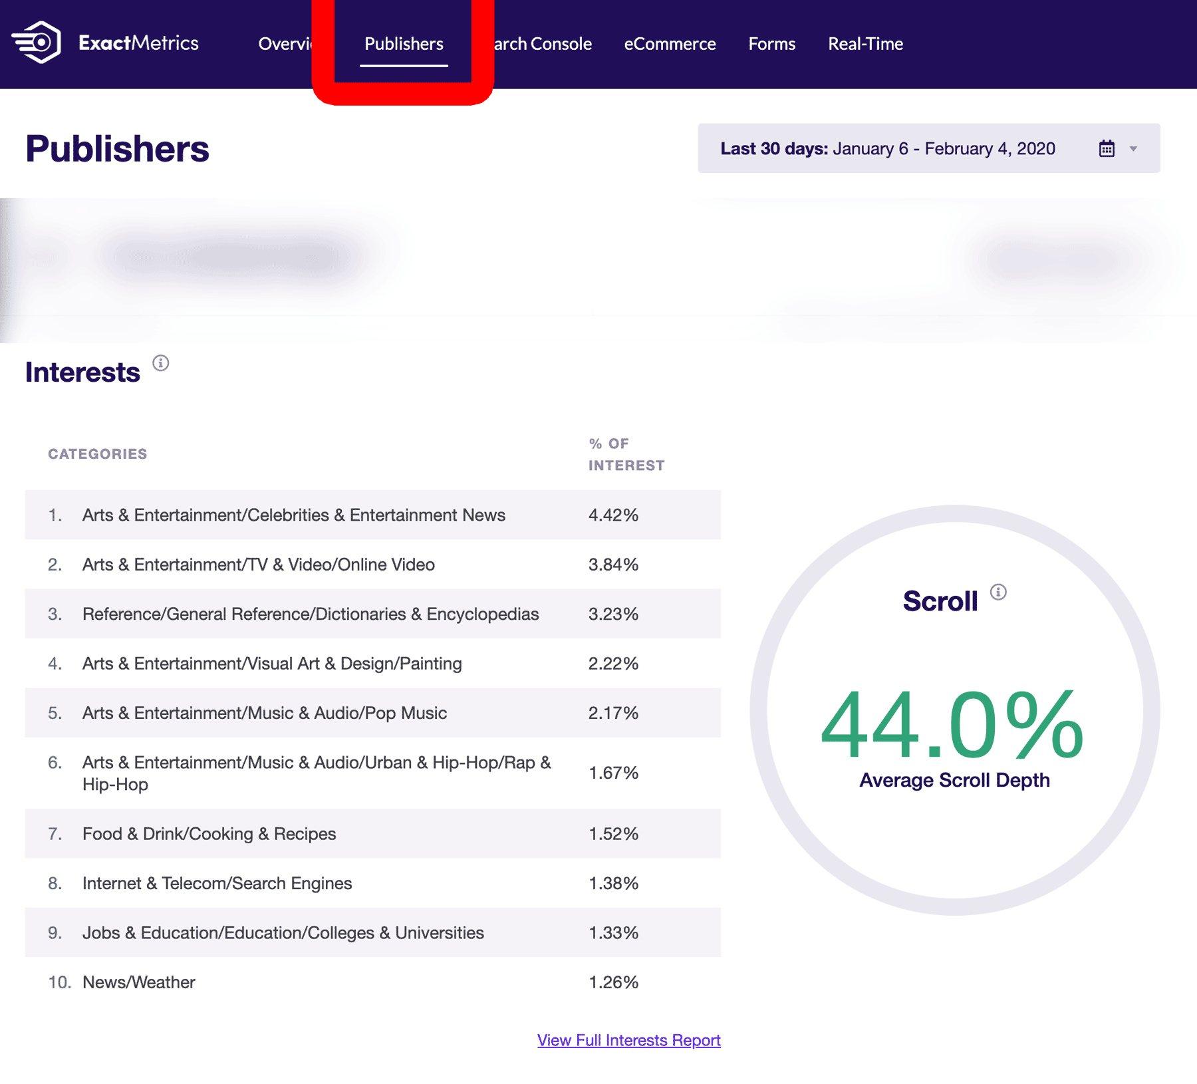Viewport: 1197px width, 1084px height.
Task: Switch to the Overview tab
Action: pyautogui.click(x=285, y=44)
